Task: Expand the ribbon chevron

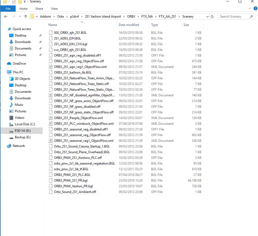Action: tap(250, 8)
